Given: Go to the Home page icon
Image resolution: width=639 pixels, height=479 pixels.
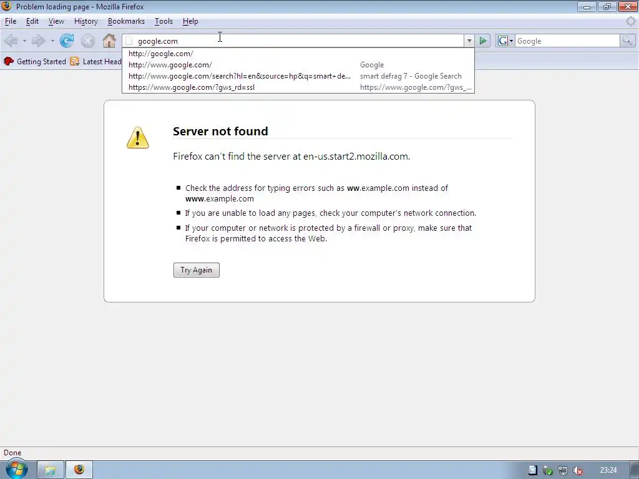Looking at the screenshot, I should pos(109,41).
